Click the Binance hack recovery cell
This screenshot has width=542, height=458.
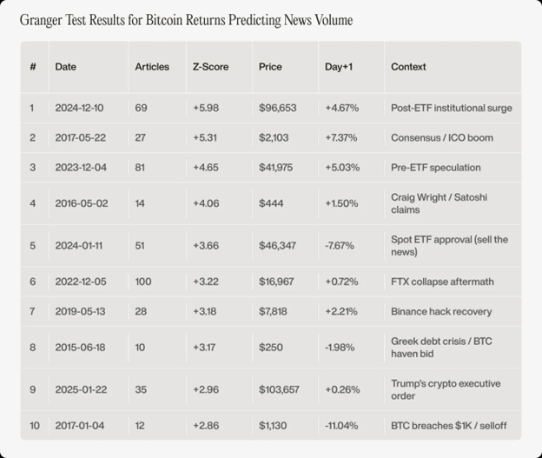(441, 311)
